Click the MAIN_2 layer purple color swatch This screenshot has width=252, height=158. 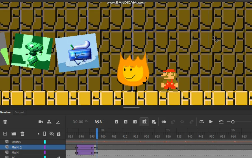(x=45, y=147)
